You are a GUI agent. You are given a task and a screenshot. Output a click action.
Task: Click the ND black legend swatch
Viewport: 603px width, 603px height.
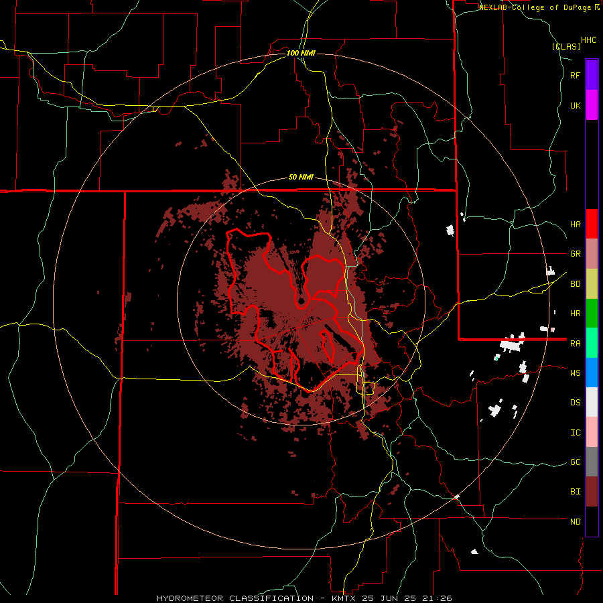click(592, 521)
